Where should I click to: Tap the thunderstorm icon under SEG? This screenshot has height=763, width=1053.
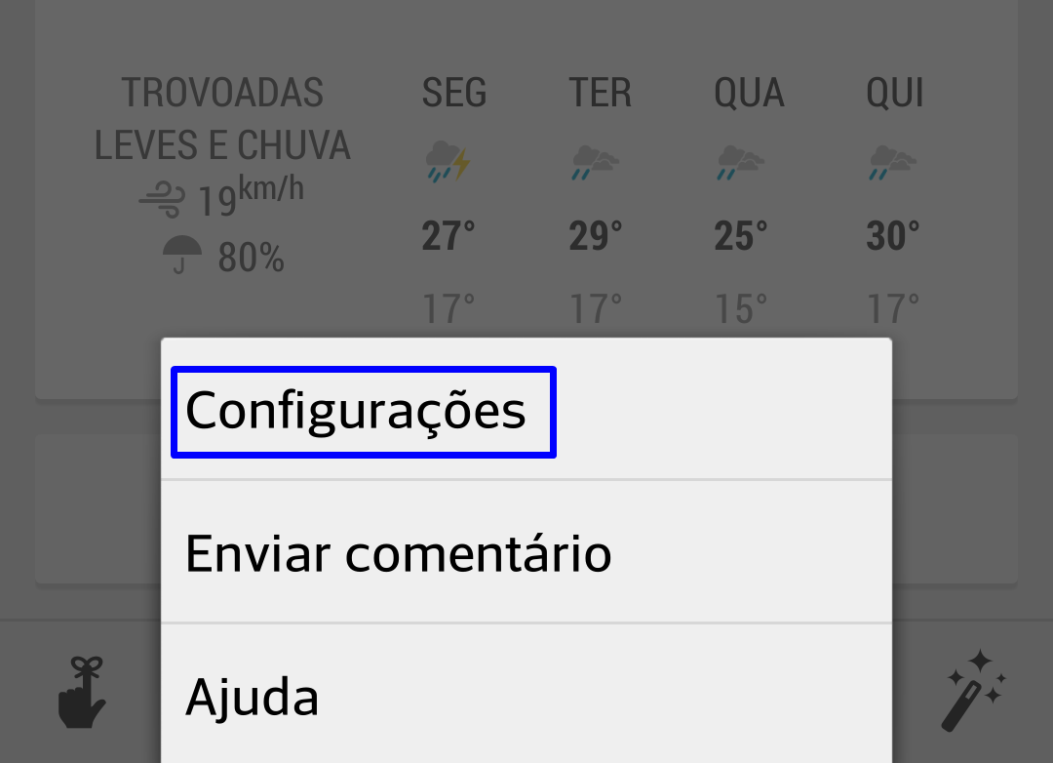pos(448,161)
